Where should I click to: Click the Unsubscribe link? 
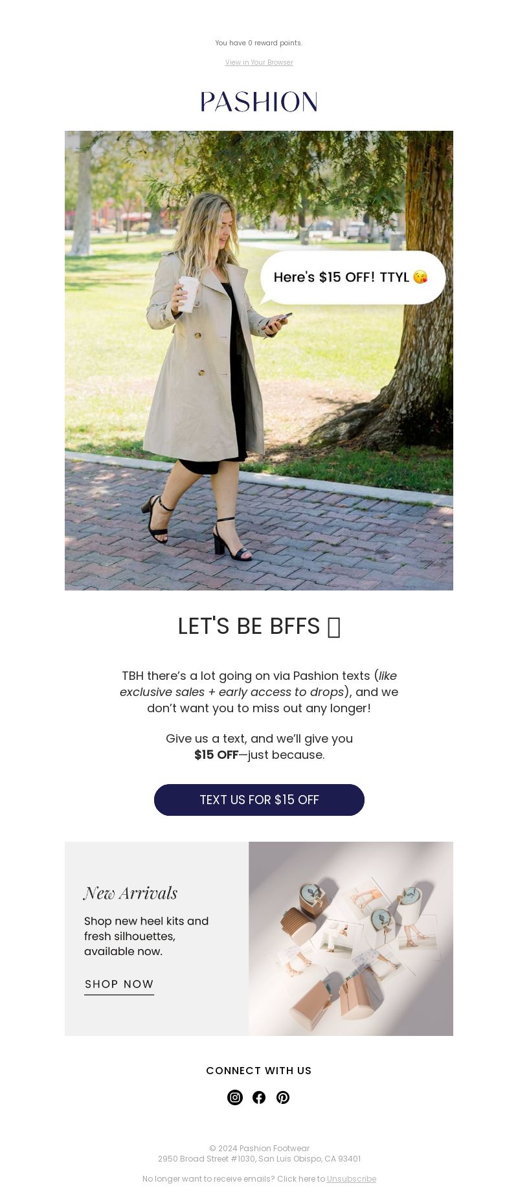[351, 1178]
